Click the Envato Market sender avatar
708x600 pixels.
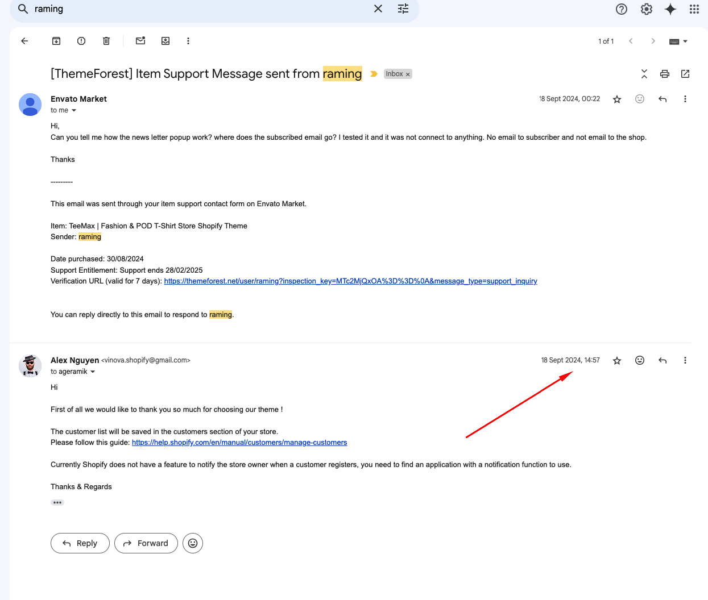(30, 105)
